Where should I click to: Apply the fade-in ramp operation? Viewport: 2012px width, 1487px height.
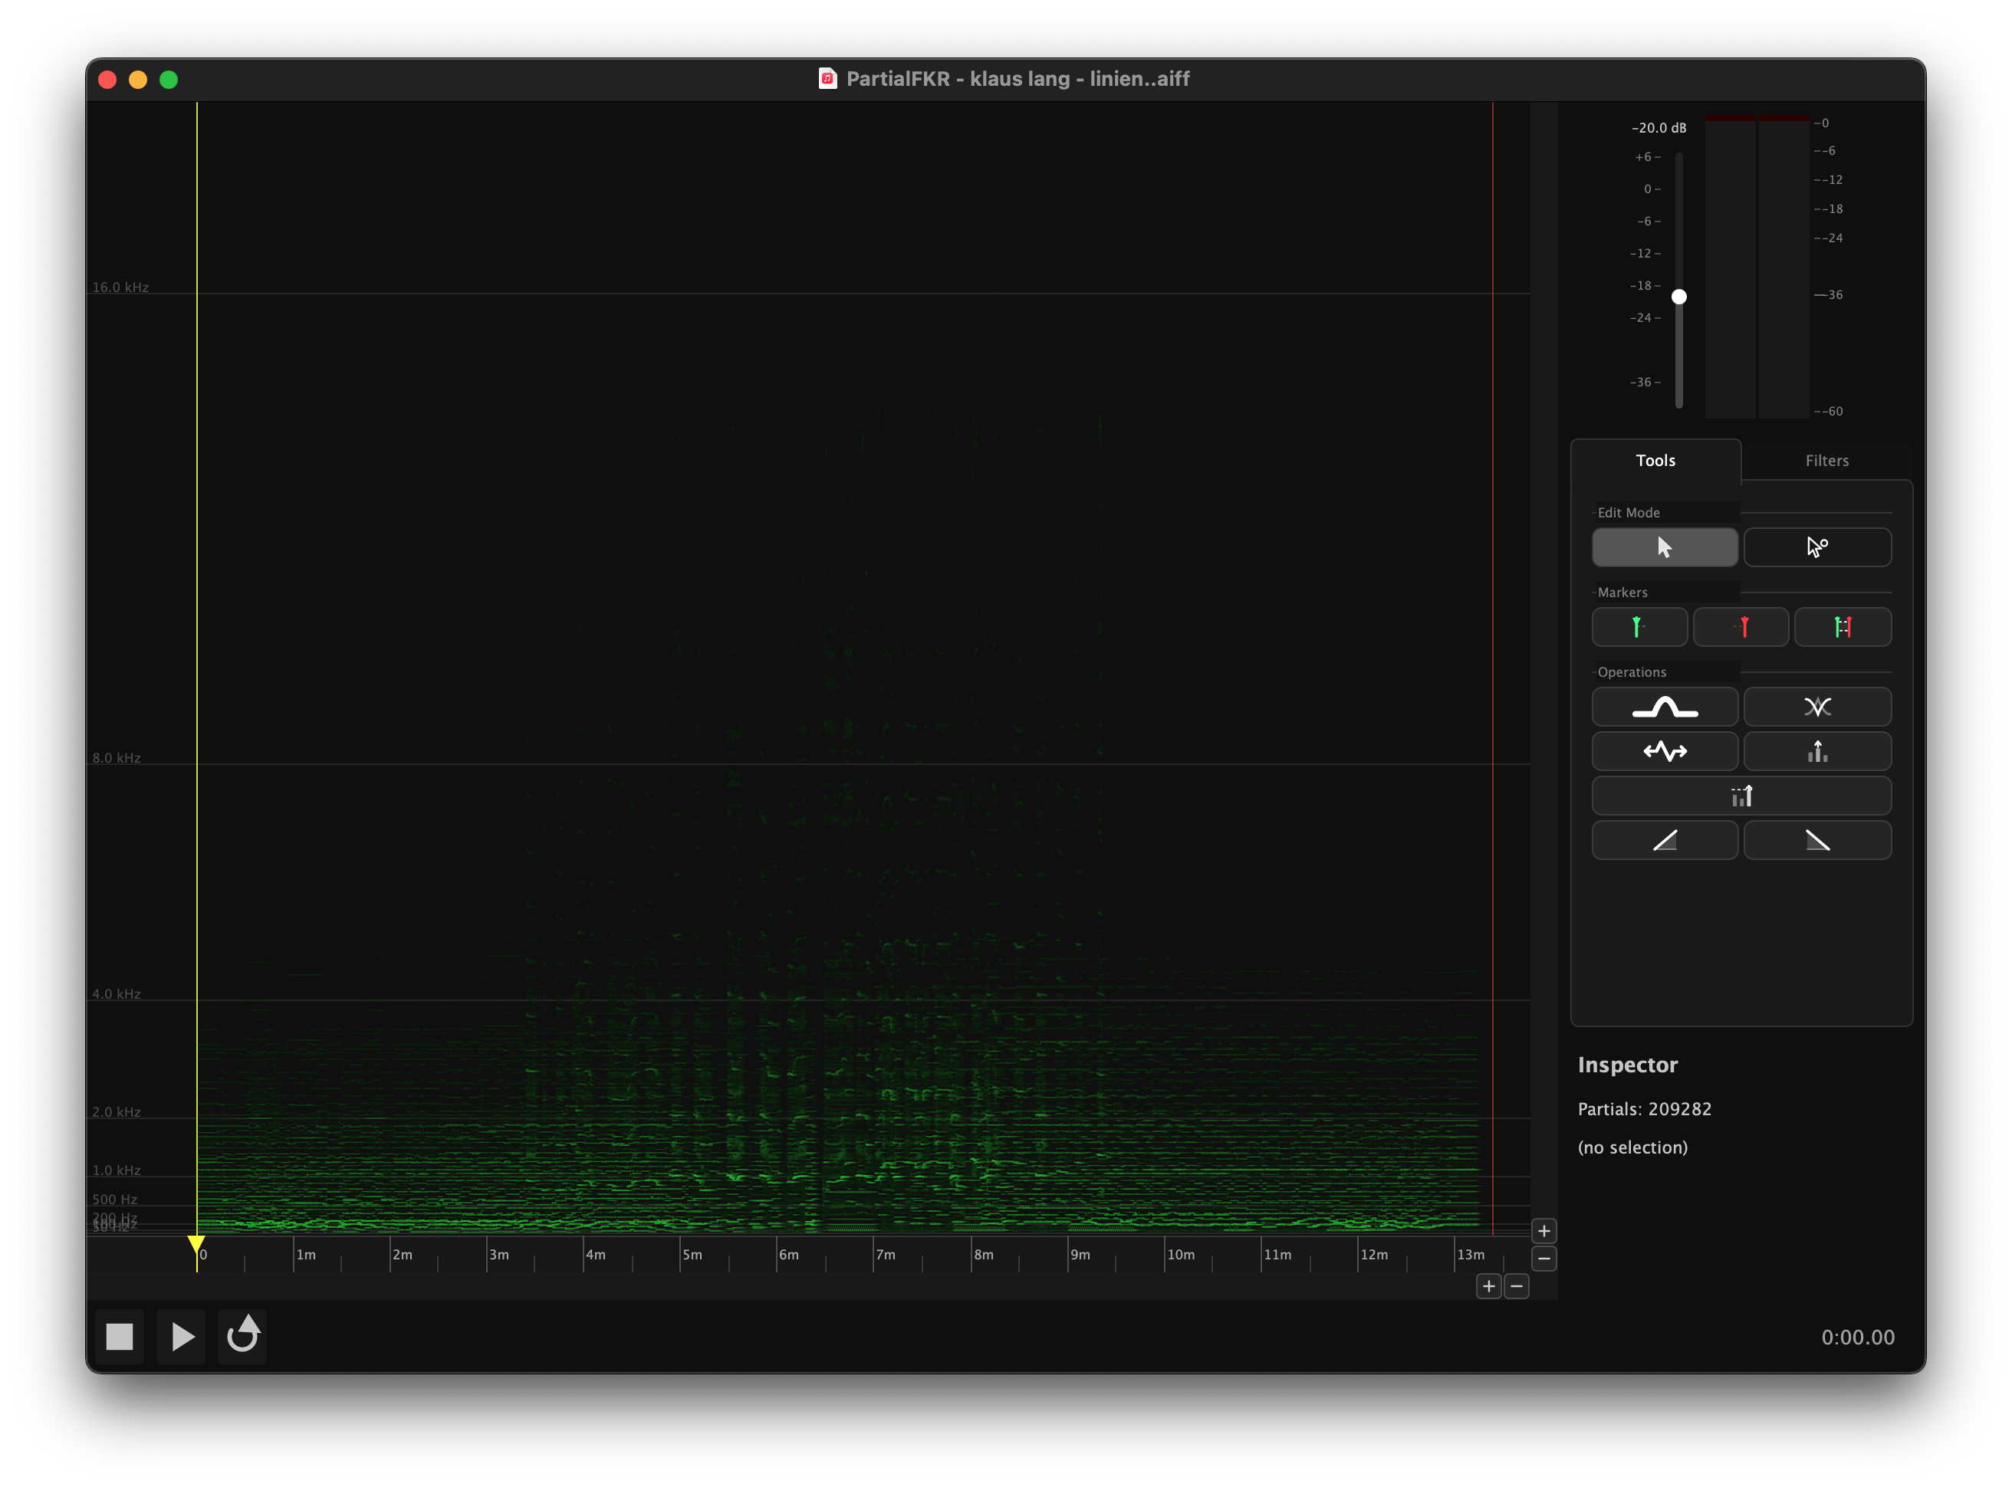[x=1664, y=840]
